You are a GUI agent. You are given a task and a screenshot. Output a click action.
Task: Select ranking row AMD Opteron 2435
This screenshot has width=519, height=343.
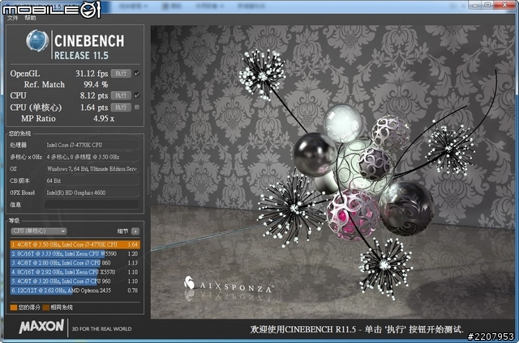click(75, 290)
